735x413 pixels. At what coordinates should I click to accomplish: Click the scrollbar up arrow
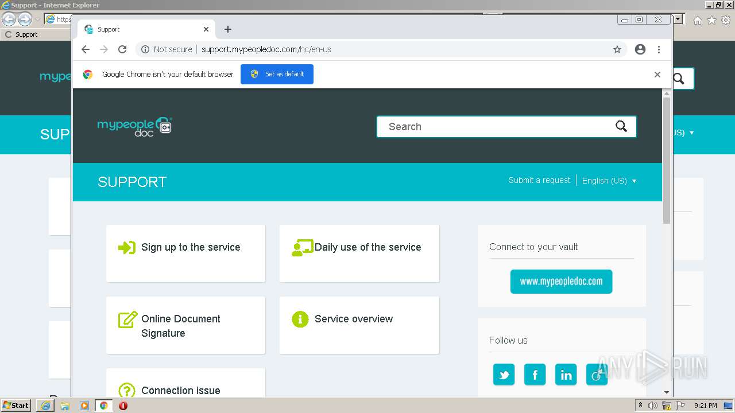coord(667,93)
